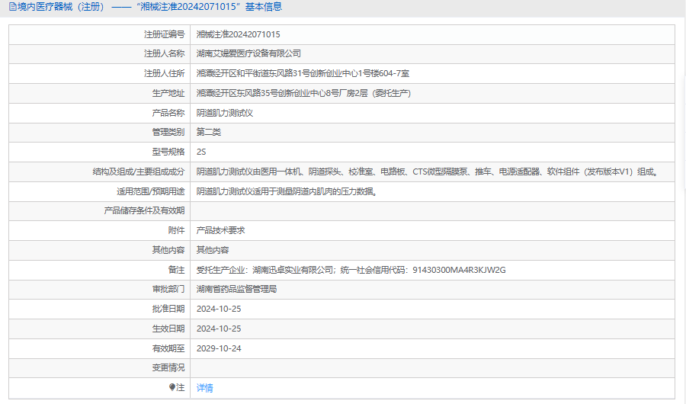Open the 产品技术要求 attachment
Viewport: 686px width, 404px height.
point(220,230)
